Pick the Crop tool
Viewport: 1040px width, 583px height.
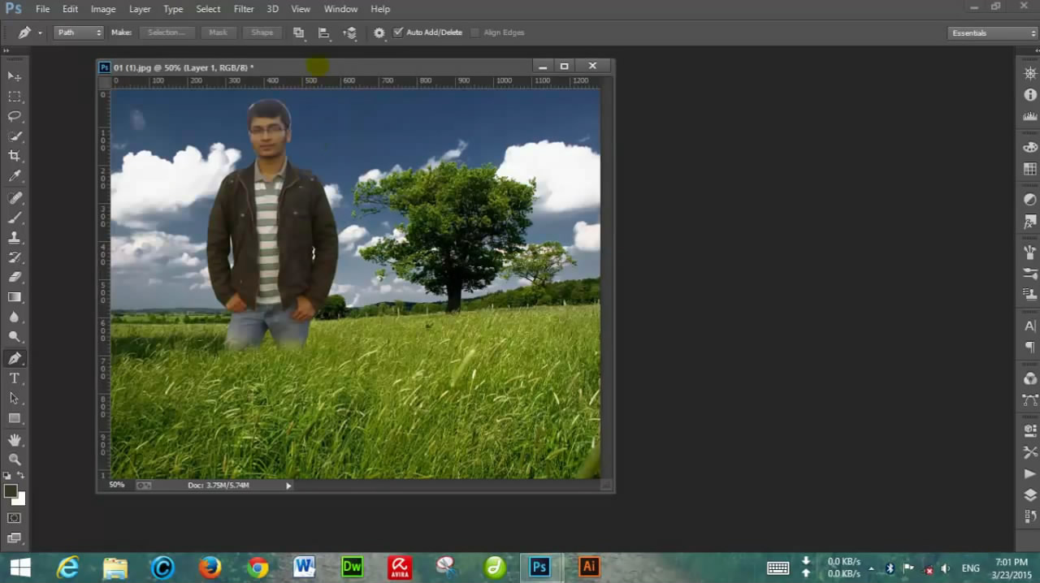pyautogui.click(x=15, y=156)
